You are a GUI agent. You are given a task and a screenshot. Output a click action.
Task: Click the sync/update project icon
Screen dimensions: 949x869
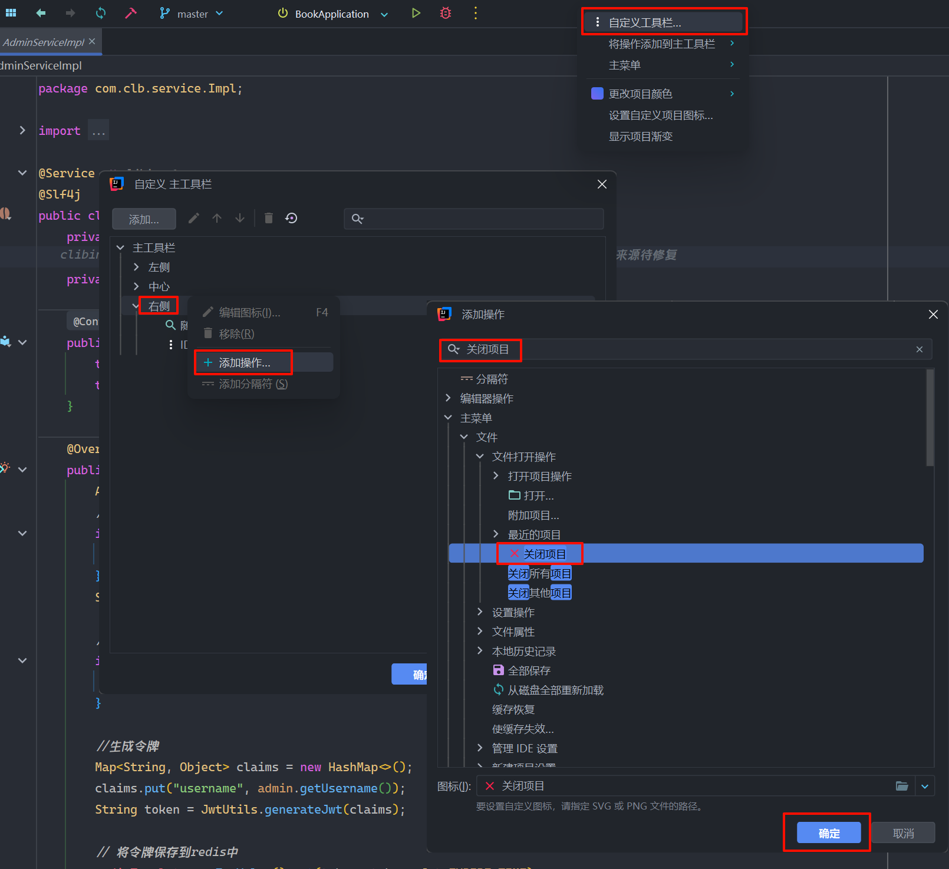101,14
